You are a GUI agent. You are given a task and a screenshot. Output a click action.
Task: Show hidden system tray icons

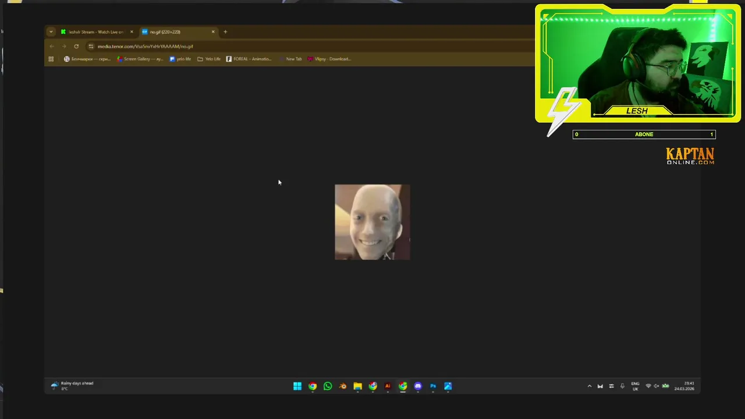(590, 386)
